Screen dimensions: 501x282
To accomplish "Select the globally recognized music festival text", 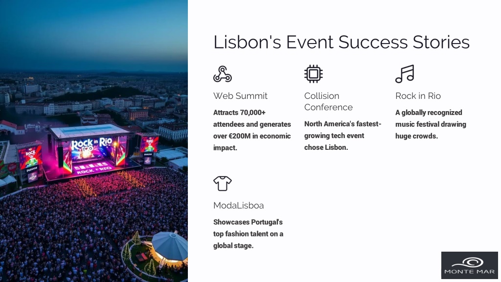I will click(431, 124).
